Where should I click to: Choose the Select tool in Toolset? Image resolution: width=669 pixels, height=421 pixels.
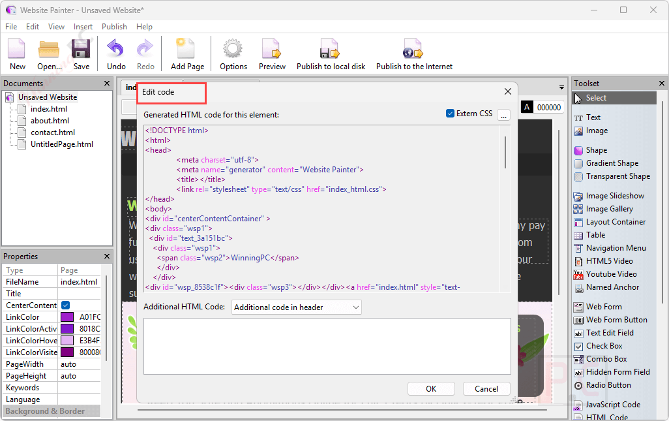coord(614,98)
